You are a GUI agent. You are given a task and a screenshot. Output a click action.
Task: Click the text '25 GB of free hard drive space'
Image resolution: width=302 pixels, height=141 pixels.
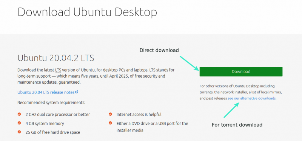pyautogui.click(x=53, y=132)
